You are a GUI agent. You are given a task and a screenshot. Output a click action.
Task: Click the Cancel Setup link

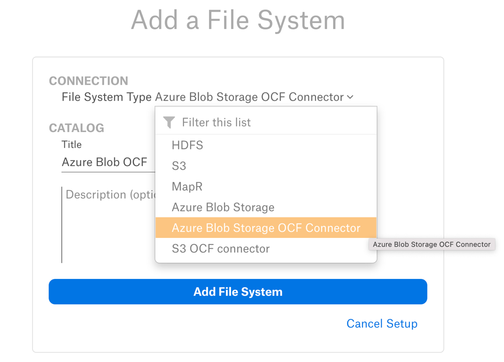click(x=382, y=323)
